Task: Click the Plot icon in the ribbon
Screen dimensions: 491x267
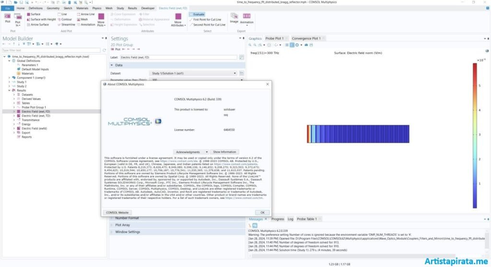Action: point(8,18)
